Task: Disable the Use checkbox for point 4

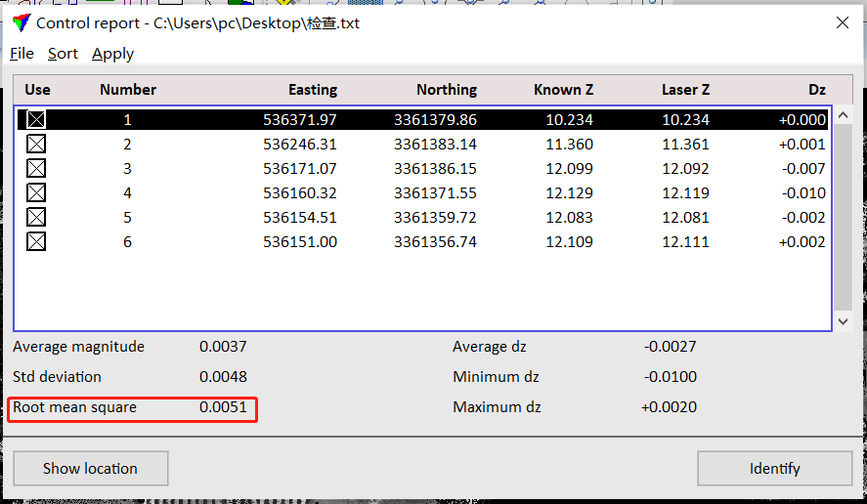Action: pos(36,193)
